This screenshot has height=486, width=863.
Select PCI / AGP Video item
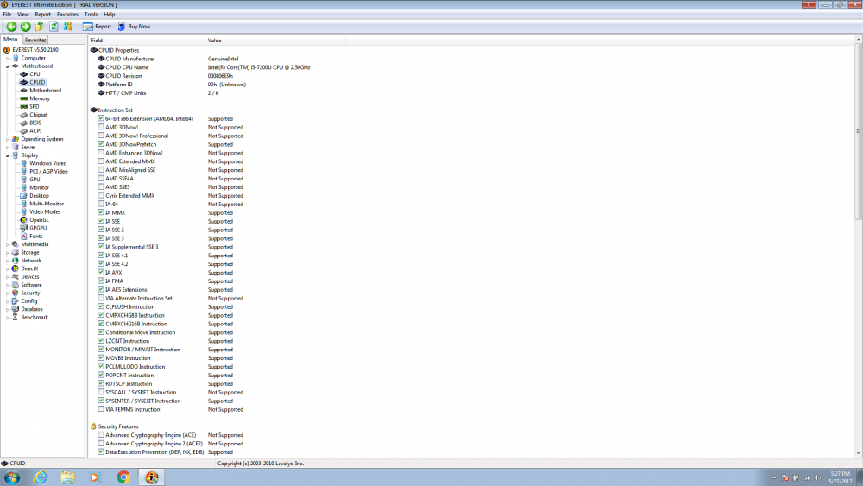coord(48,171)
